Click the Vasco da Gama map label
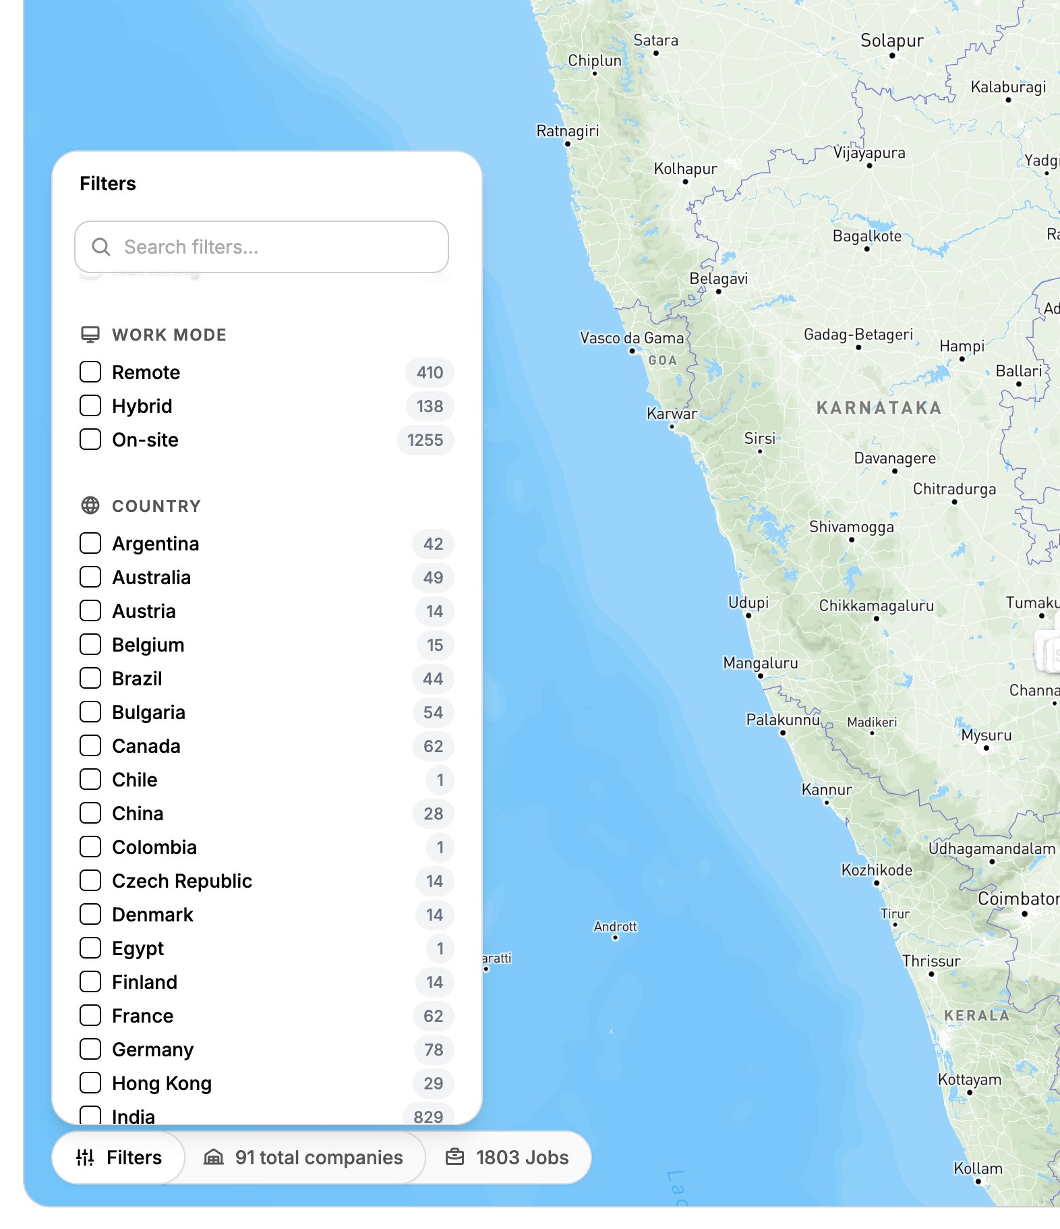Image resolution: width=1060 pixels, height=1229 pixels. click(x=632, y=338)
